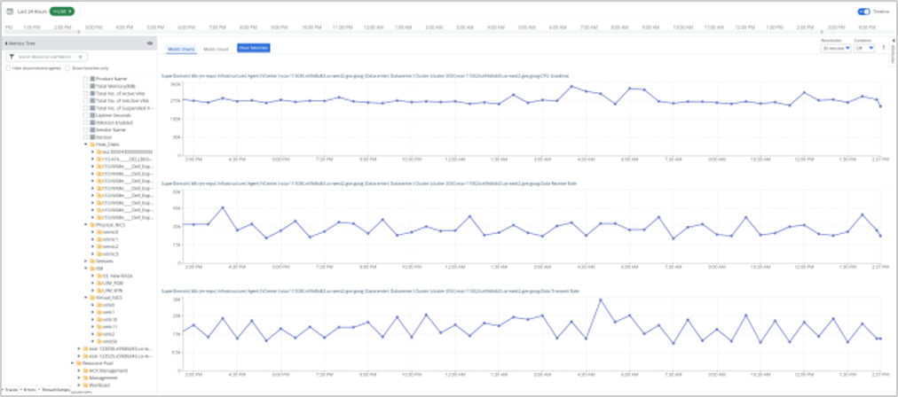The width and height of the screenshot is (898, 397).
Task: Enable Hide disconnected agents checkbox
Action: (8, 68)
